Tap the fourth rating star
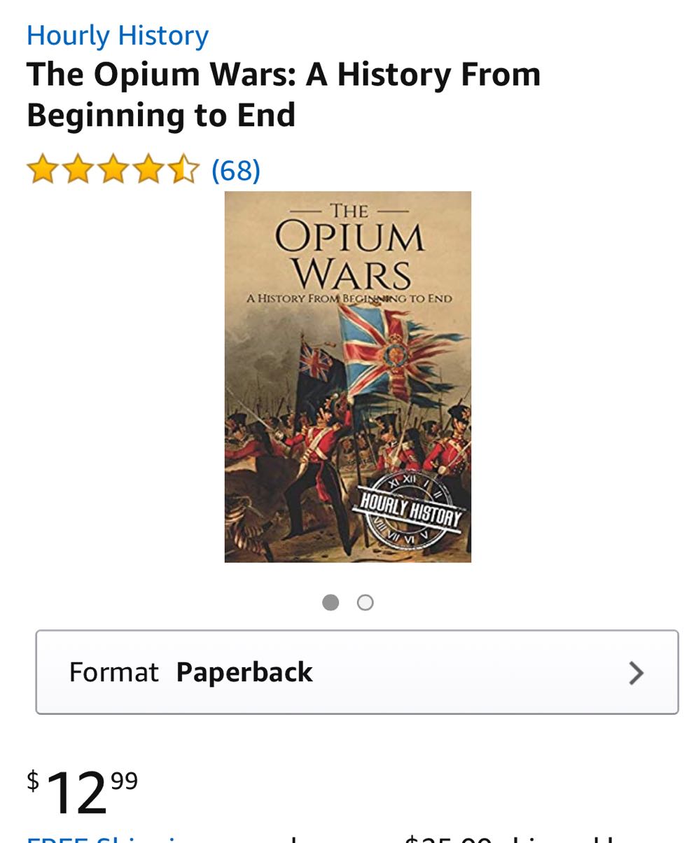 [x=148, y=169]
